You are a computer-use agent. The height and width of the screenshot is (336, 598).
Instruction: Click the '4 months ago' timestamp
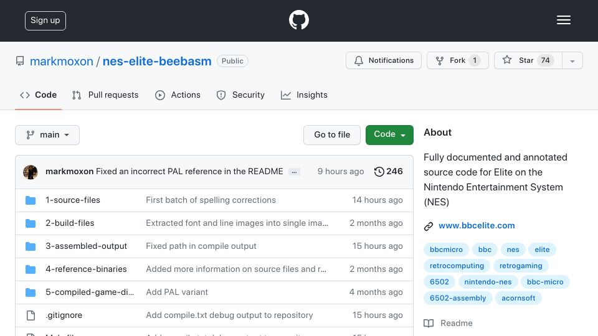coord(376,292)
